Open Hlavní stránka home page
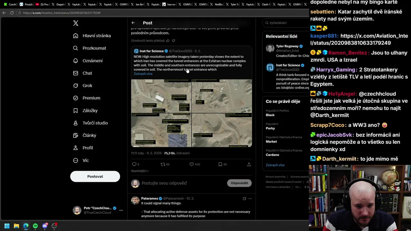Image resolution: width=411 pixels, height=231 pixels. pyautogui.click(x=92, y=36)
